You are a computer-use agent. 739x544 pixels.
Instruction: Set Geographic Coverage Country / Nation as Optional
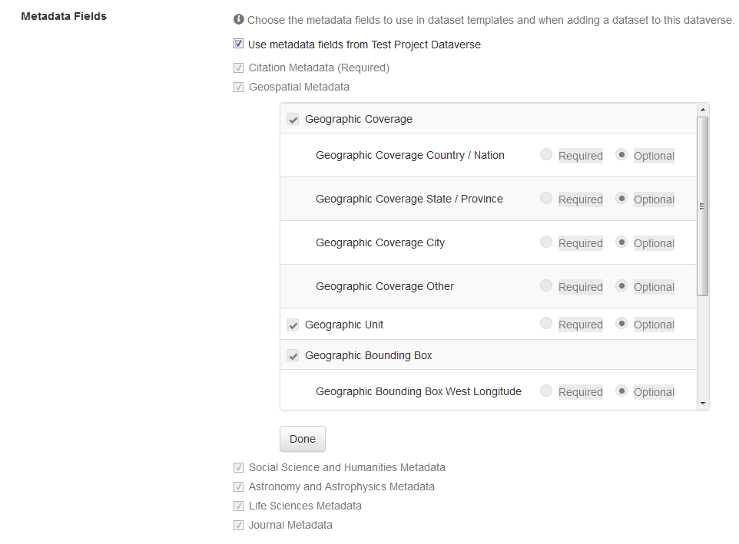coord(621,154)
